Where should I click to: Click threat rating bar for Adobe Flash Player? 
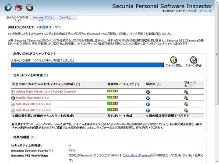(113, 91)
